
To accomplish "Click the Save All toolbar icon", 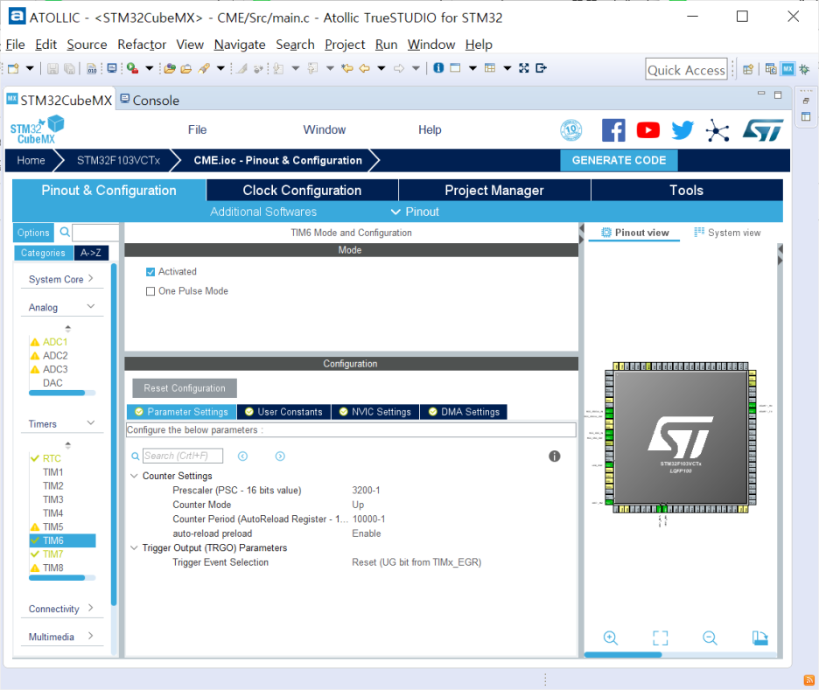I will pyautogui.click(x=69, y=68).
